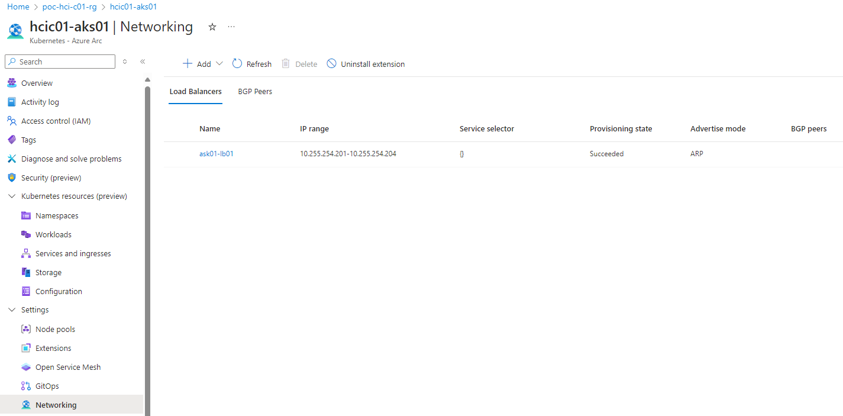This screenshot has width=843, height=416.
Task: Open the Node pools page
Action: point(55,329)
